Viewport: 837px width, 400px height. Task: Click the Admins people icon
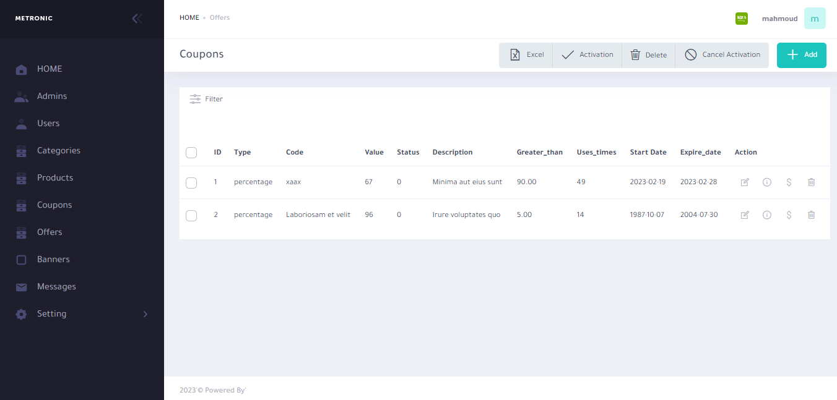pyautogui.click(x=21, y=96)
